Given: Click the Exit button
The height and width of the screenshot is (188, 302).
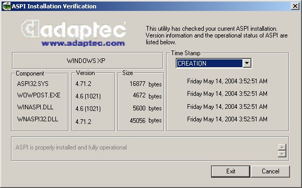Looking at the screenshot, I should click(x=230, y=171).
